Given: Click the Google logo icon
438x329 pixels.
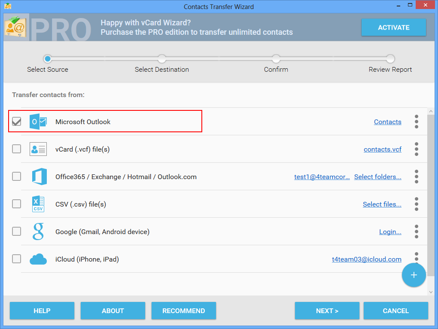Looking at the screenshot, I should [38, 232].
